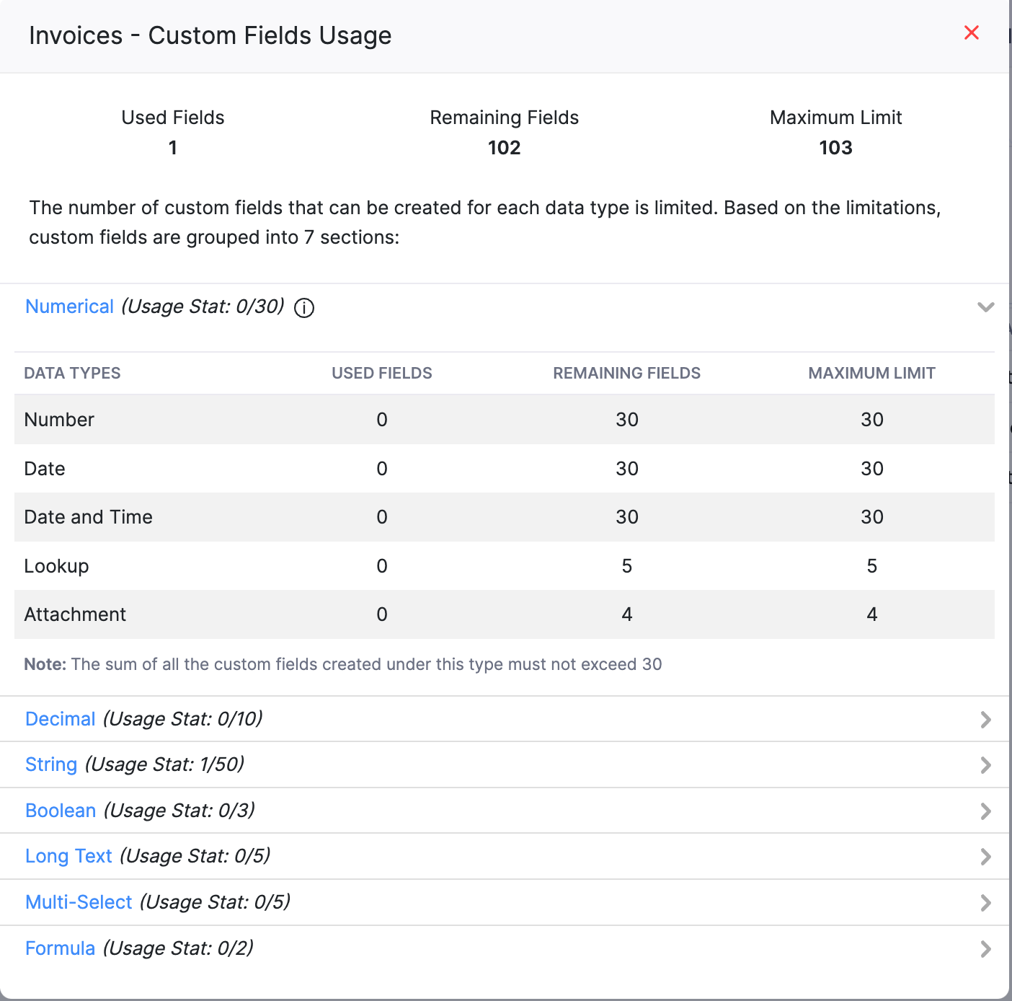This screenshot has width=1012, height=1001.
Task: Expand the Formula usage section
Action: 986,948
